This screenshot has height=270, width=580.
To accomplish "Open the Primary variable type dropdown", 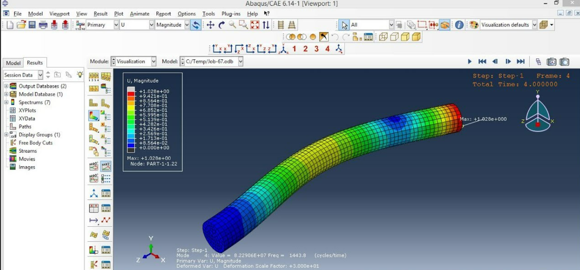I will coord(116,25).
